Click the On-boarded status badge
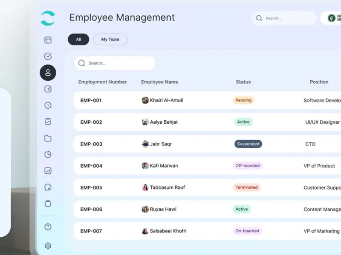Image resolution: width=341 pixels, height=255 pixels. 247,231
